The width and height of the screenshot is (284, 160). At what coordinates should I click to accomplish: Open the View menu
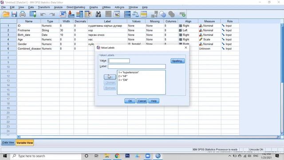pyautogui.click(x=21, y=7)
